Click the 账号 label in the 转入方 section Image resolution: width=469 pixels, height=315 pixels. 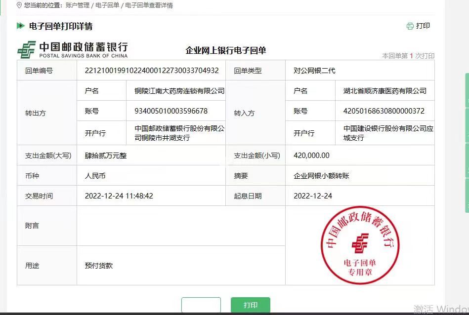click(x=300, y=111)
